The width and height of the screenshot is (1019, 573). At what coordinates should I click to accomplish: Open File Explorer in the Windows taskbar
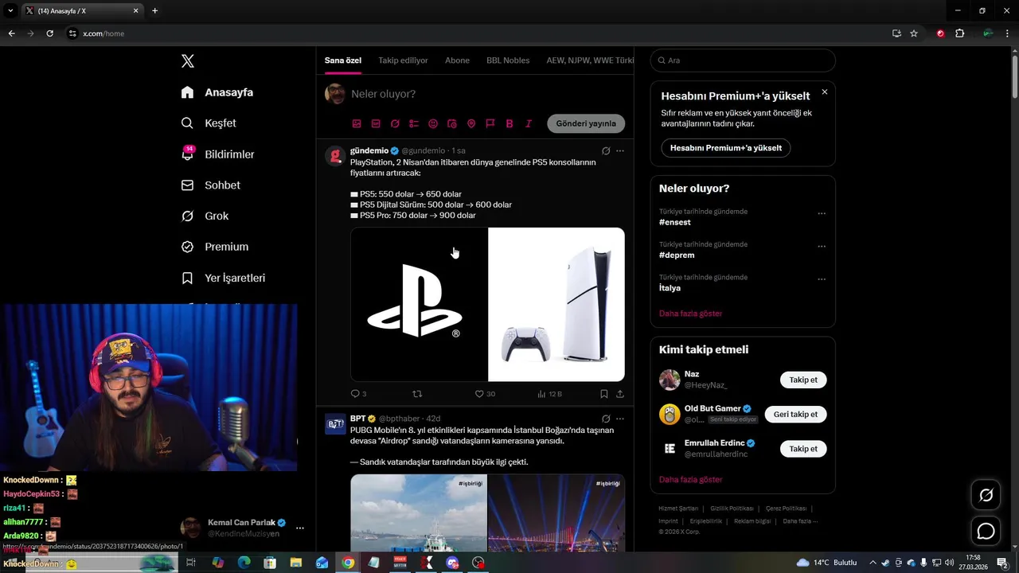point(296,563)
